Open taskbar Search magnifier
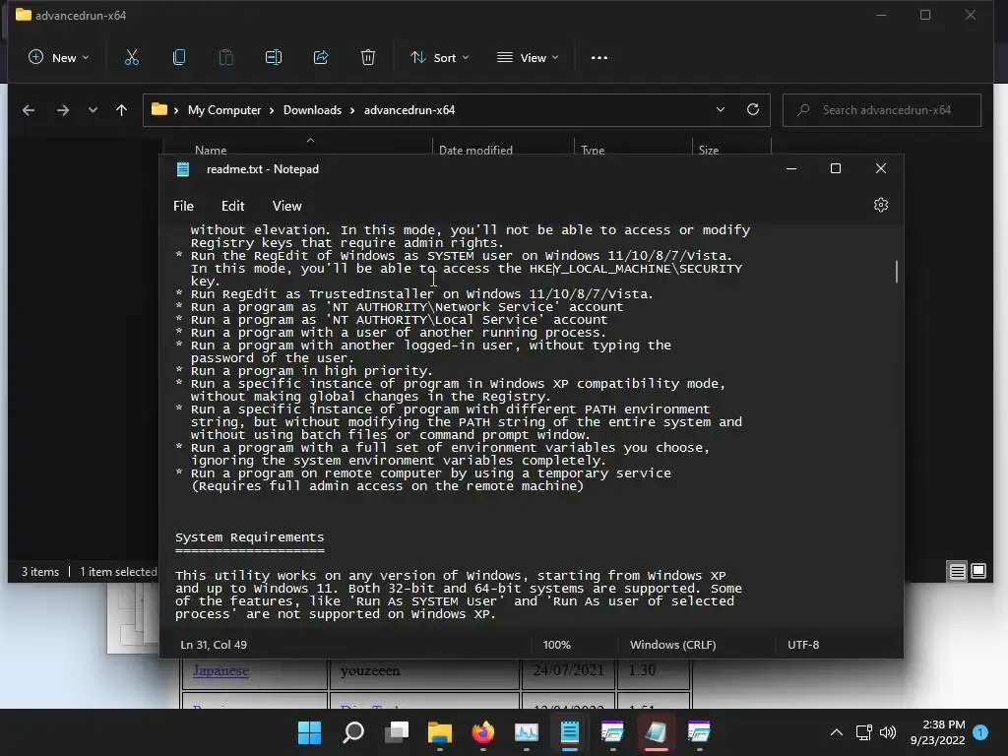The width and height of the screenshot is (1008, 756). (x=353, y=732)
